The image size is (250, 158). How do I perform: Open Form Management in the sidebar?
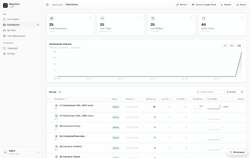21,36
